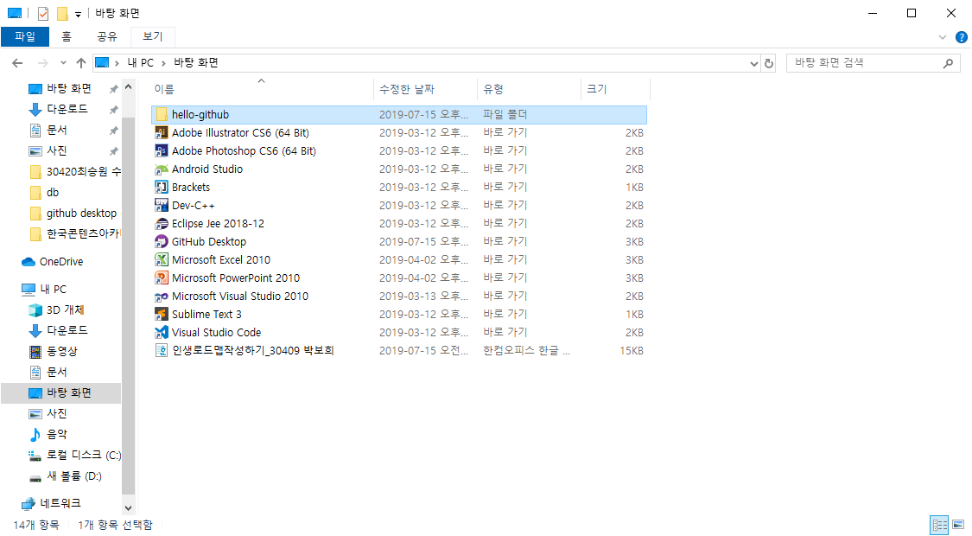Switch to large icons view layout
The width and height of the screenshot is (972, 536).
pos(958,525)
